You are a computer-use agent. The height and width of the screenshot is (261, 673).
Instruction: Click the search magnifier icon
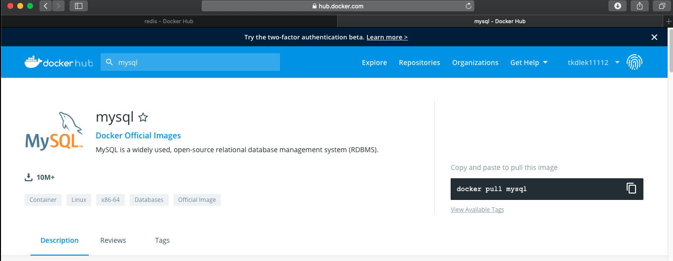109,63
